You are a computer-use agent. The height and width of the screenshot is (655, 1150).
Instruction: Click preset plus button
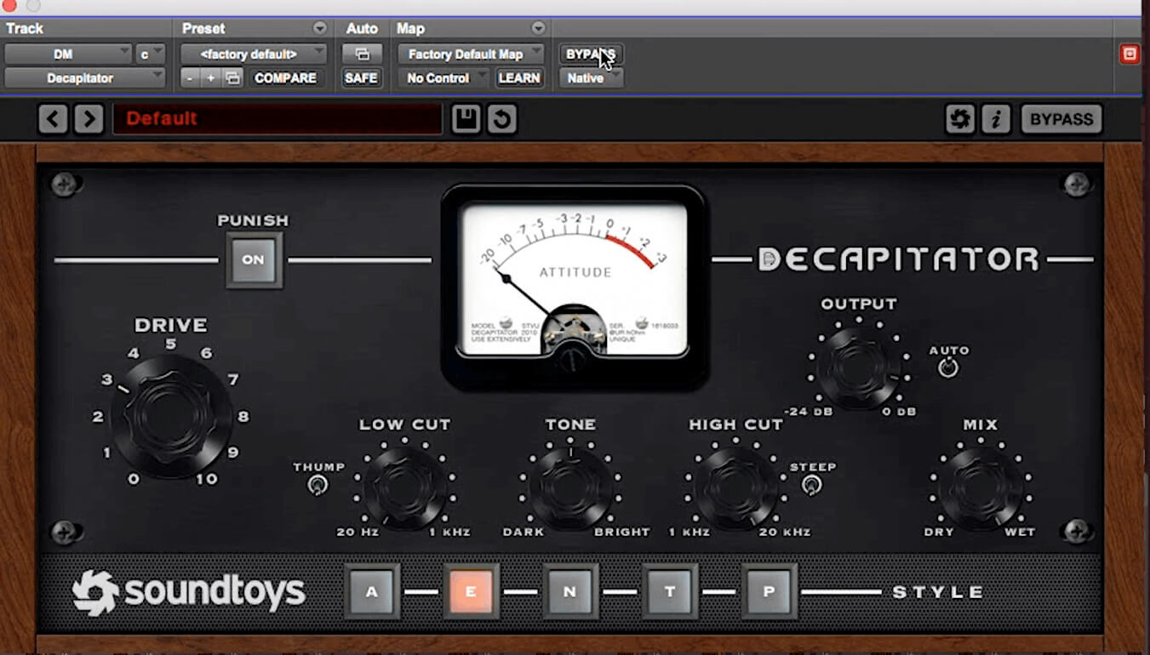point(210,77)
